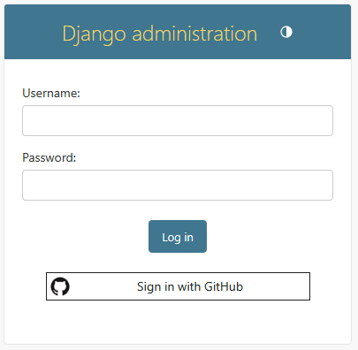Submit the form with the blue Log in button

(x=178, y=236)
